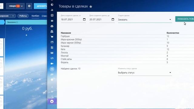Viewport: 194px width, 109px height.
Task: Click the Количество column header
Action: 173,33
